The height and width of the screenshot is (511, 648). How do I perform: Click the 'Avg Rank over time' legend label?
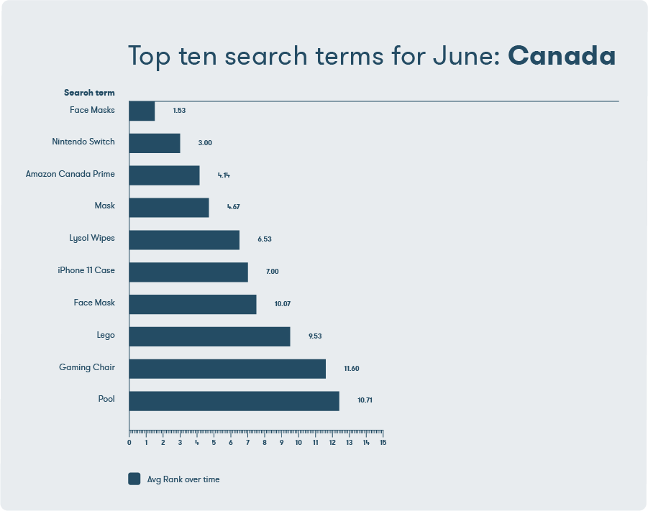[x=183, y=479]
